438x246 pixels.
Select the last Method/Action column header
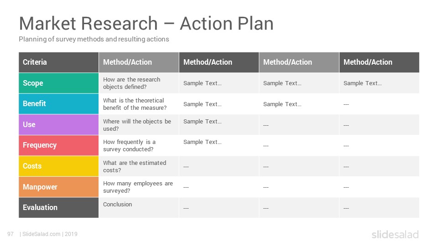point(379,62)
